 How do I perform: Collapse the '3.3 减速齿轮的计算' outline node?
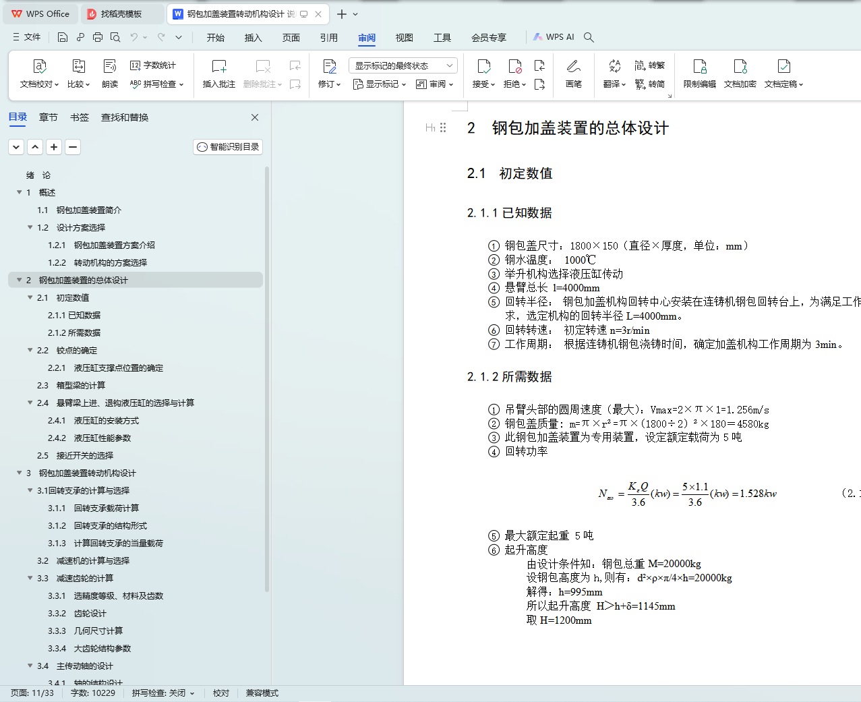coord(30,578)
